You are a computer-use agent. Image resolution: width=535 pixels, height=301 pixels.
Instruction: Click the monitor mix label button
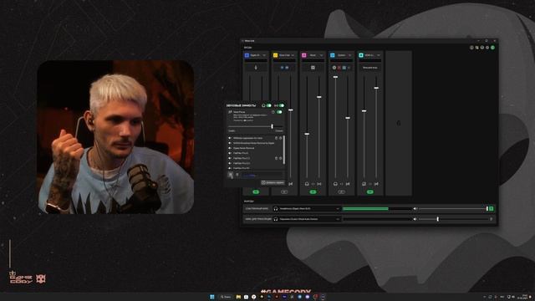257,208
